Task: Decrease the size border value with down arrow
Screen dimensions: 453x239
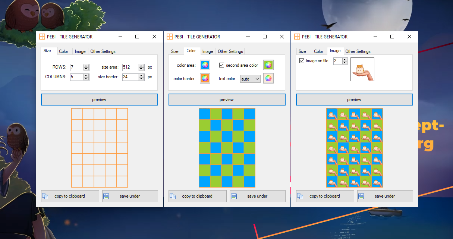Action: (x=141, y=79)
